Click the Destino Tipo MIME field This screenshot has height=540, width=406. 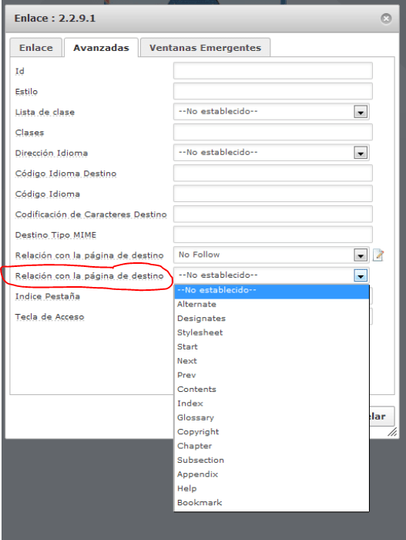(273, 235)
